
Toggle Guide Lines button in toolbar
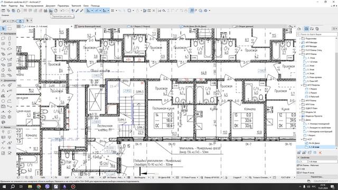point(88,11)
